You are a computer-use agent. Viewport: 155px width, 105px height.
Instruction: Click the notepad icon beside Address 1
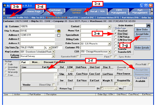click(x=59, y=35)
